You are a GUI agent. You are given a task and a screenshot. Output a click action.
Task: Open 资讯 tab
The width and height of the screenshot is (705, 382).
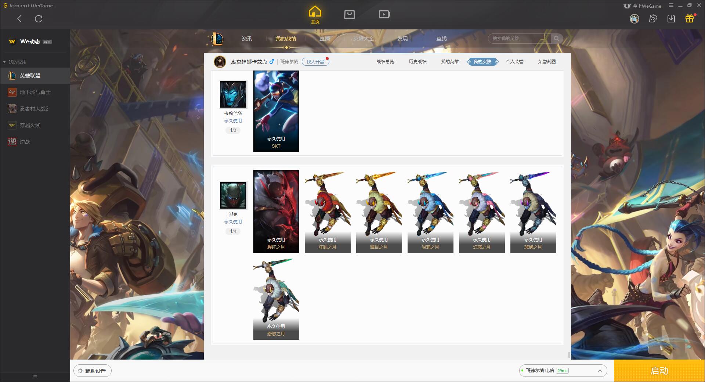247,39
